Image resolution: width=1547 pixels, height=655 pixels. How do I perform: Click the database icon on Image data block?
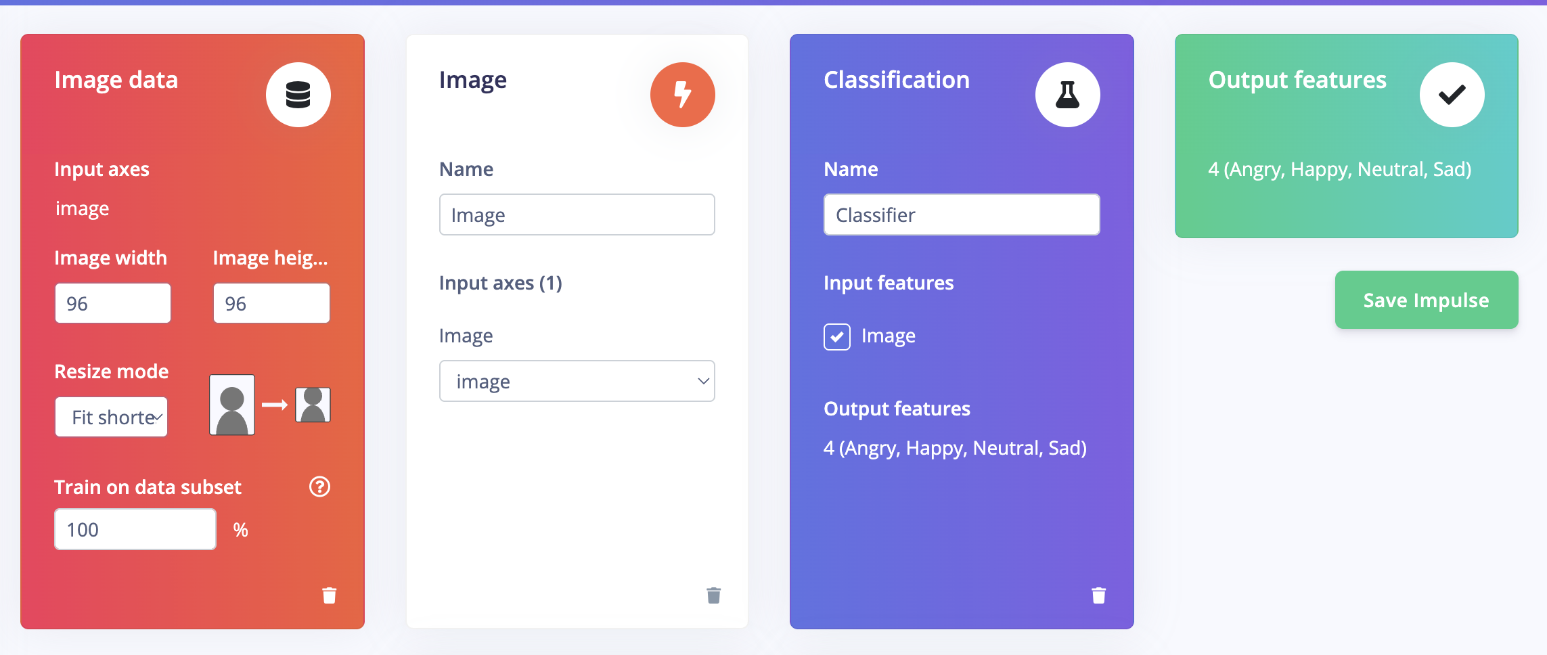(x=298, y=95)
